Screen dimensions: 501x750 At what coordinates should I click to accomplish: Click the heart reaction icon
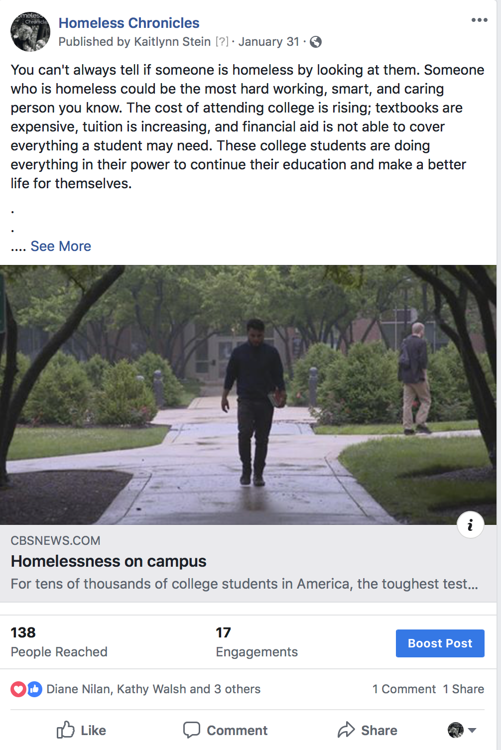pyautogui.click(x=18, y=689)
